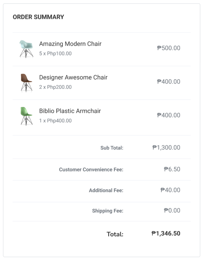Click the Total label
This screenshot has height=262, width=206.
click(x=115, y=234)
